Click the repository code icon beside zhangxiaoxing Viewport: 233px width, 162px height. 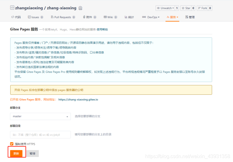click(12, 7)
